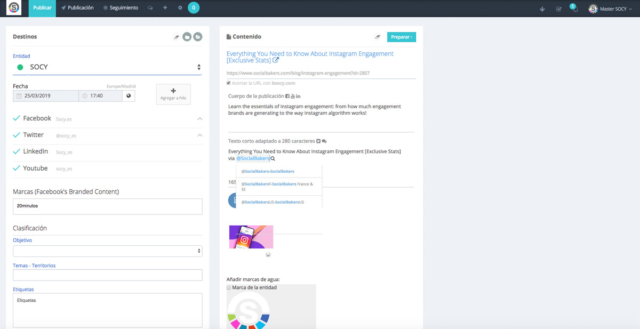This screenshot has height=329, width=640.
Task: Click the LinkedIn icon beside Cuerpo de la publicación
Action: (x=298, y=96)
